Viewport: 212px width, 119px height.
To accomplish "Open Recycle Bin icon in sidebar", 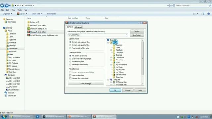I will coord(6,96).
